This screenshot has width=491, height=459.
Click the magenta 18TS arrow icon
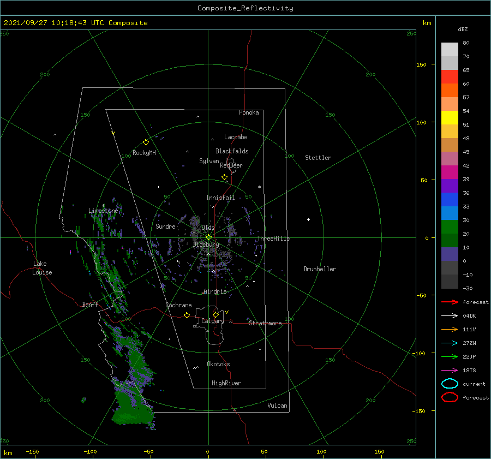450,371
